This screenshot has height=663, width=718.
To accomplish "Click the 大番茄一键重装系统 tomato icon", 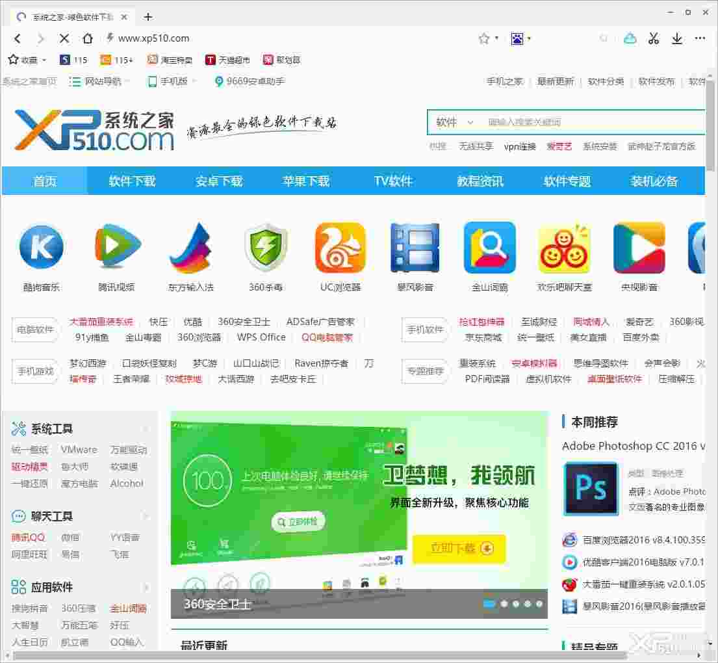I will [569, 584].
